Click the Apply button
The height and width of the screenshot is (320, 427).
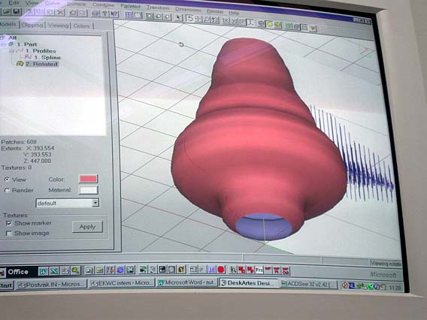click(x=87, y=227)
